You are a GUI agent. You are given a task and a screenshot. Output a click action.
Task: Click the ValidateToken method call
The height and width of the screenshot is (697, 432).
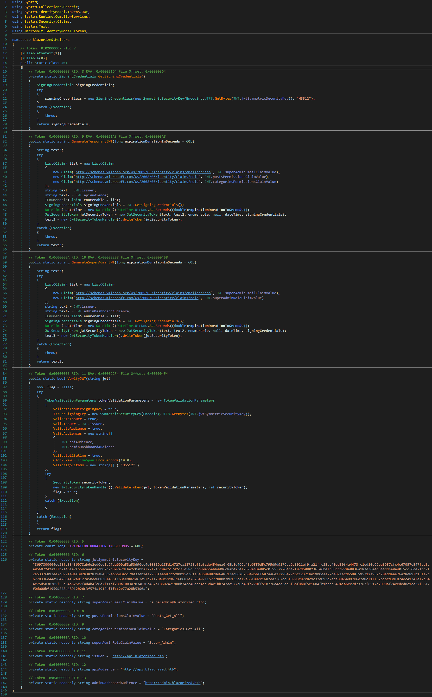(x=128, y=487)
